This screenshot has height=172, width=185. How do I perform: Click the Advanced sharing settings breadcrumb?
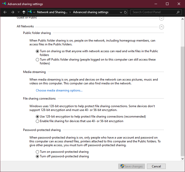91,12
